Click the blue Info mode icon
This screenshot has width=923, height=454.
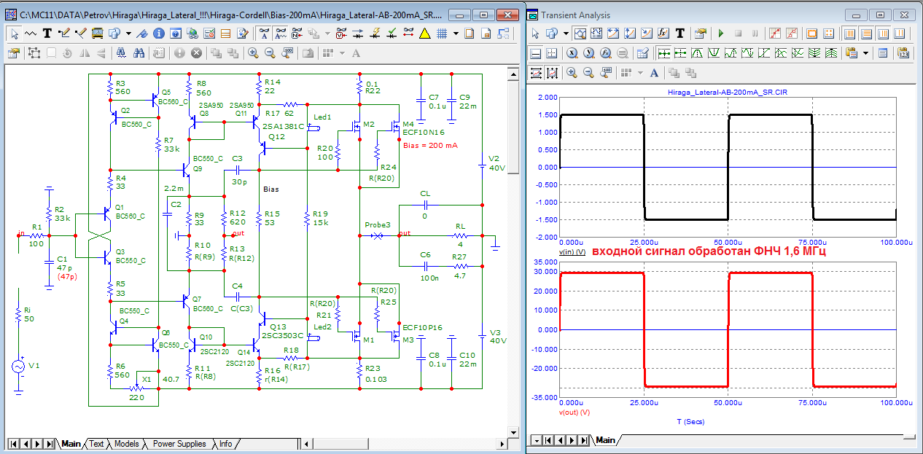[x=158, y=33]
